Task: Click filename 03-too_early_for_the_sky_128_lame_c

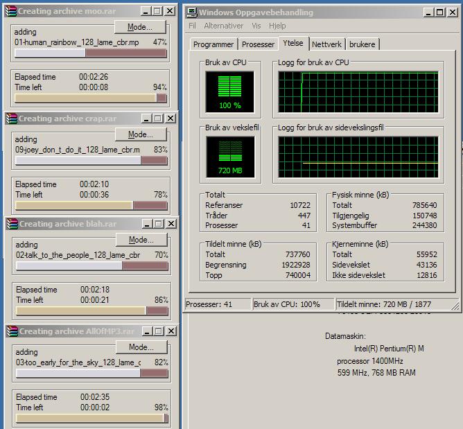Action: coord(78,362)
